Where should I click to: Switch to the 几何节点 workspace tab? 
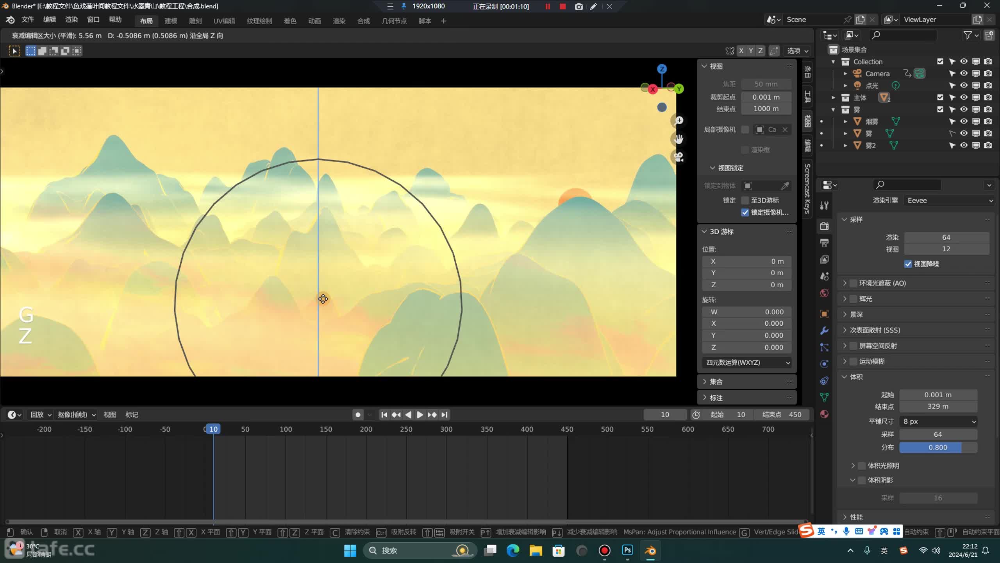click(394, 21)
